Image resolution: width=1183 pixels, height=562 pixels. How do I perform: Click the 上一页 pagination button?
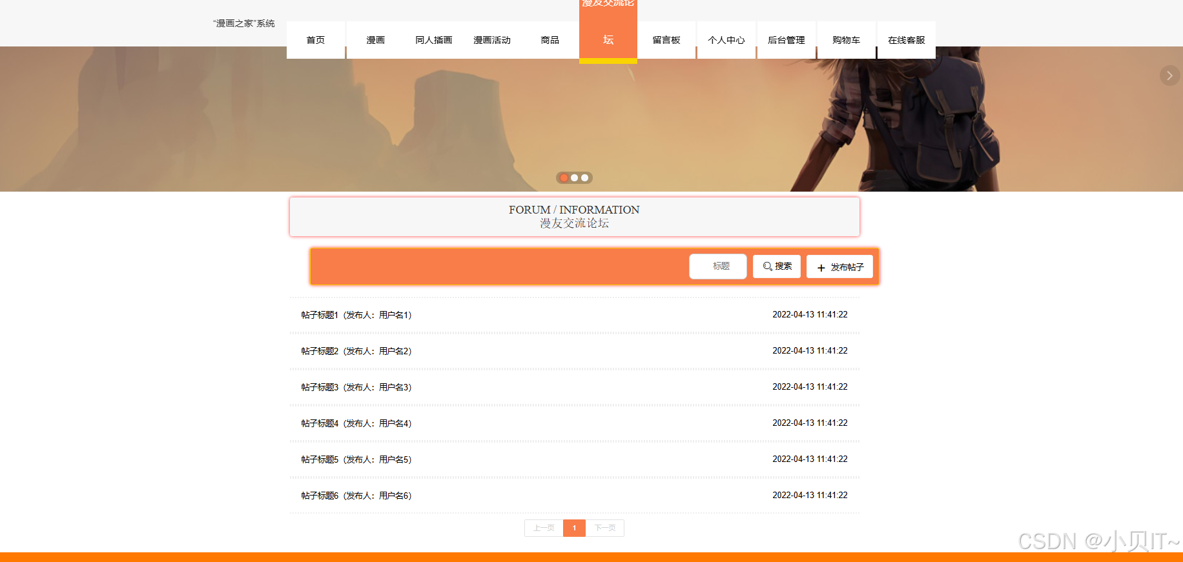tap(544, 528)
